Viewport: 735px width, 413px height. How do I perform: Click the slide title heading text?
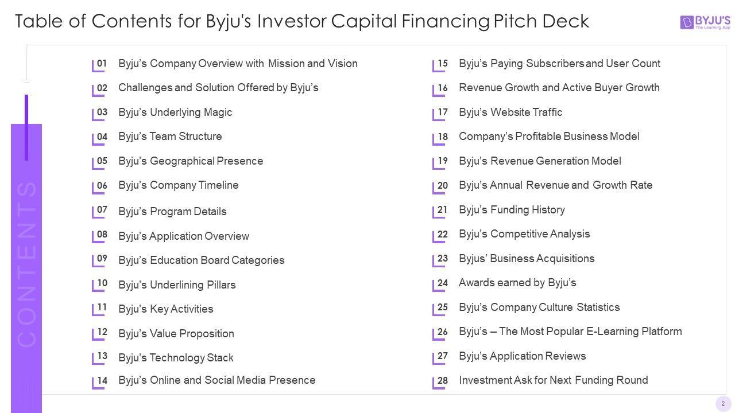click(302, 21)
